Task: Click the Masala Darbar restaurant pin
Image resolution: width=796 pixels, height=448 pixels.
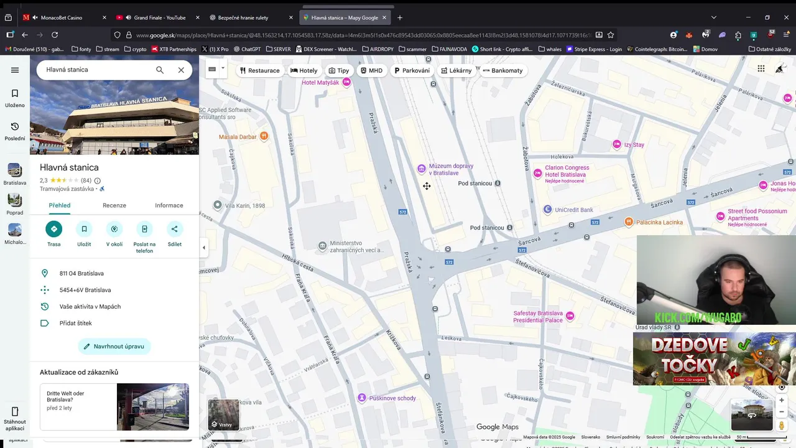Action: point(264,136)
